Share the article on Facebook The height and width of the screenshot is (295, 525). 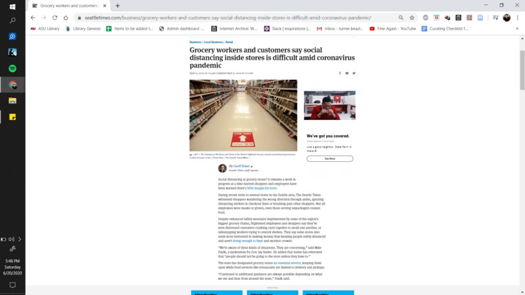point(340,73)
